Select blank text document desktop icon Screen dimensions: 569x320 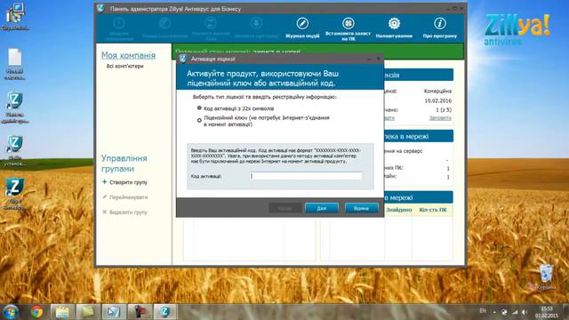pos(14,64)
